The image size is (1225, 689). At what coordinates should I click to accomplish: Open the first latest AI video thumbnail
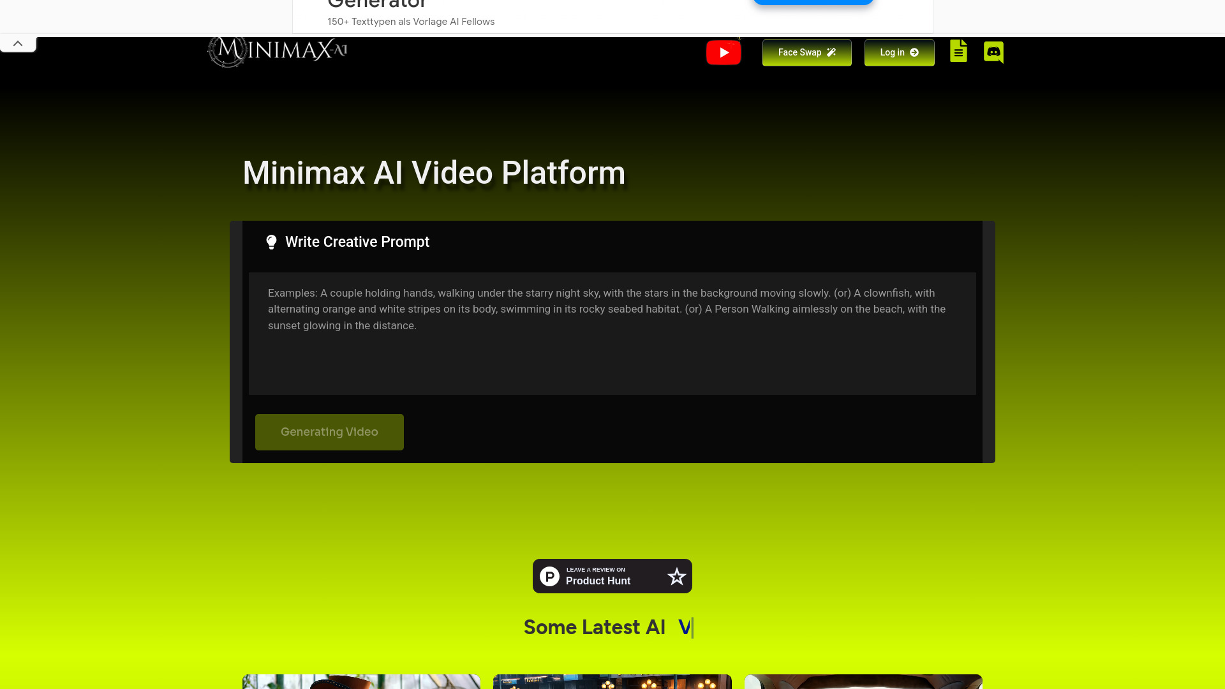tap(361, 683)
